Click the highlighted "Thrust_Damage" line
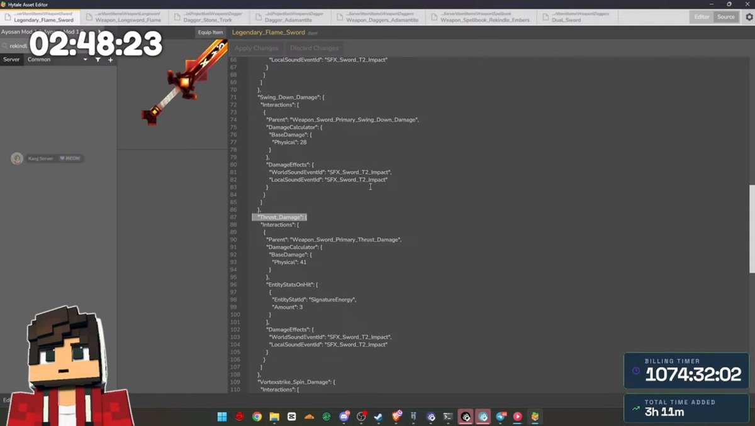The height and width of the screenshot is (426, 755). pos(279,217)
